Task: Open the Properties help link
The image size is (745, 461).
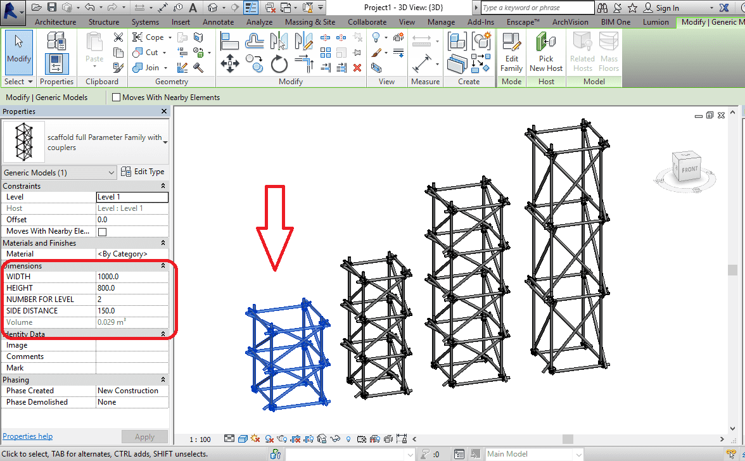Action: tap(28, 436)
